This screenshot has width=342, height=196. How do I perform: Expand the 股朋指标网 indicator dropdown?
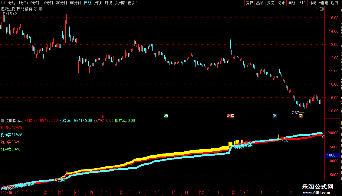coord(2,121)
